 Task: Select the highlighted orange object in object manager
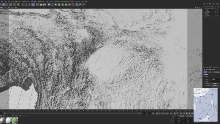[x=208, y=12]
